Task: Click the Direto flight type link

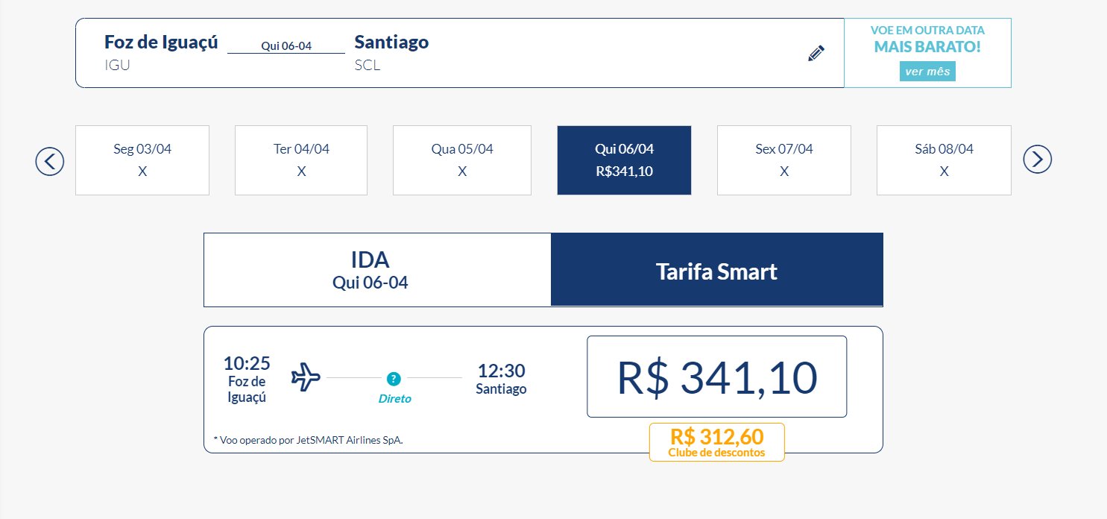Action: [395, 399]
